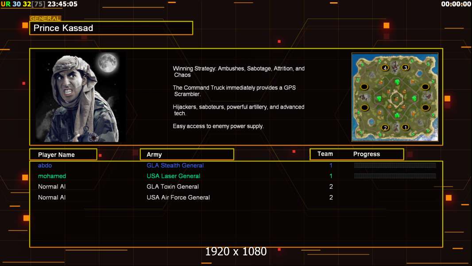Viewport: 472px width, 266px height.
Task: Click the GENERAL label tag
Action: tap(45, 18)
